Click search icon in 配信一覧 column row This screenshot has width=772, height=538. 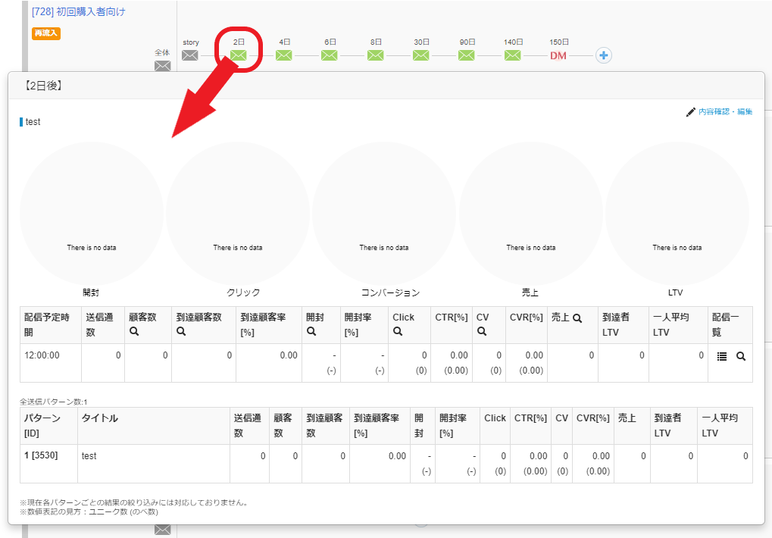(741, 356)
